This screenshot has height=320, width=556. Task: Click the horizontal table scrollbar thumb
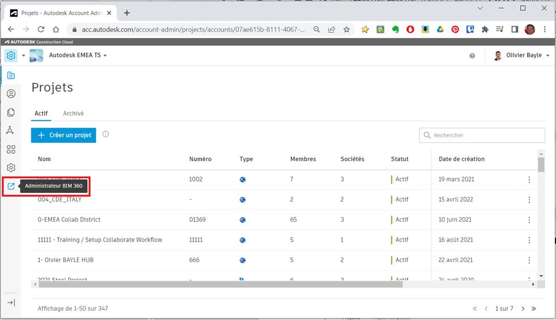[x=221, y=284]
